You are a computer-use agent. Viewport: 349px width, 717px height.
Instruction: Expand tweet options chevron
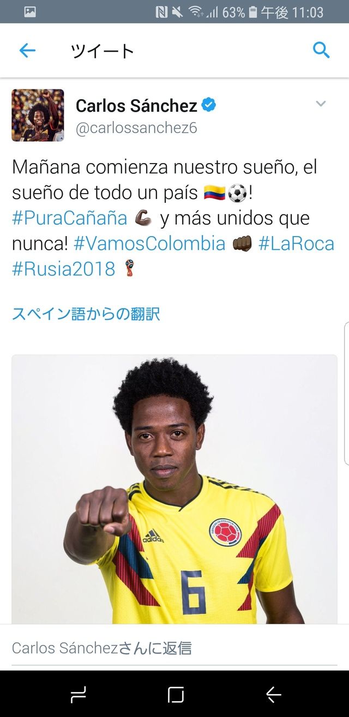tap(321, 104)
